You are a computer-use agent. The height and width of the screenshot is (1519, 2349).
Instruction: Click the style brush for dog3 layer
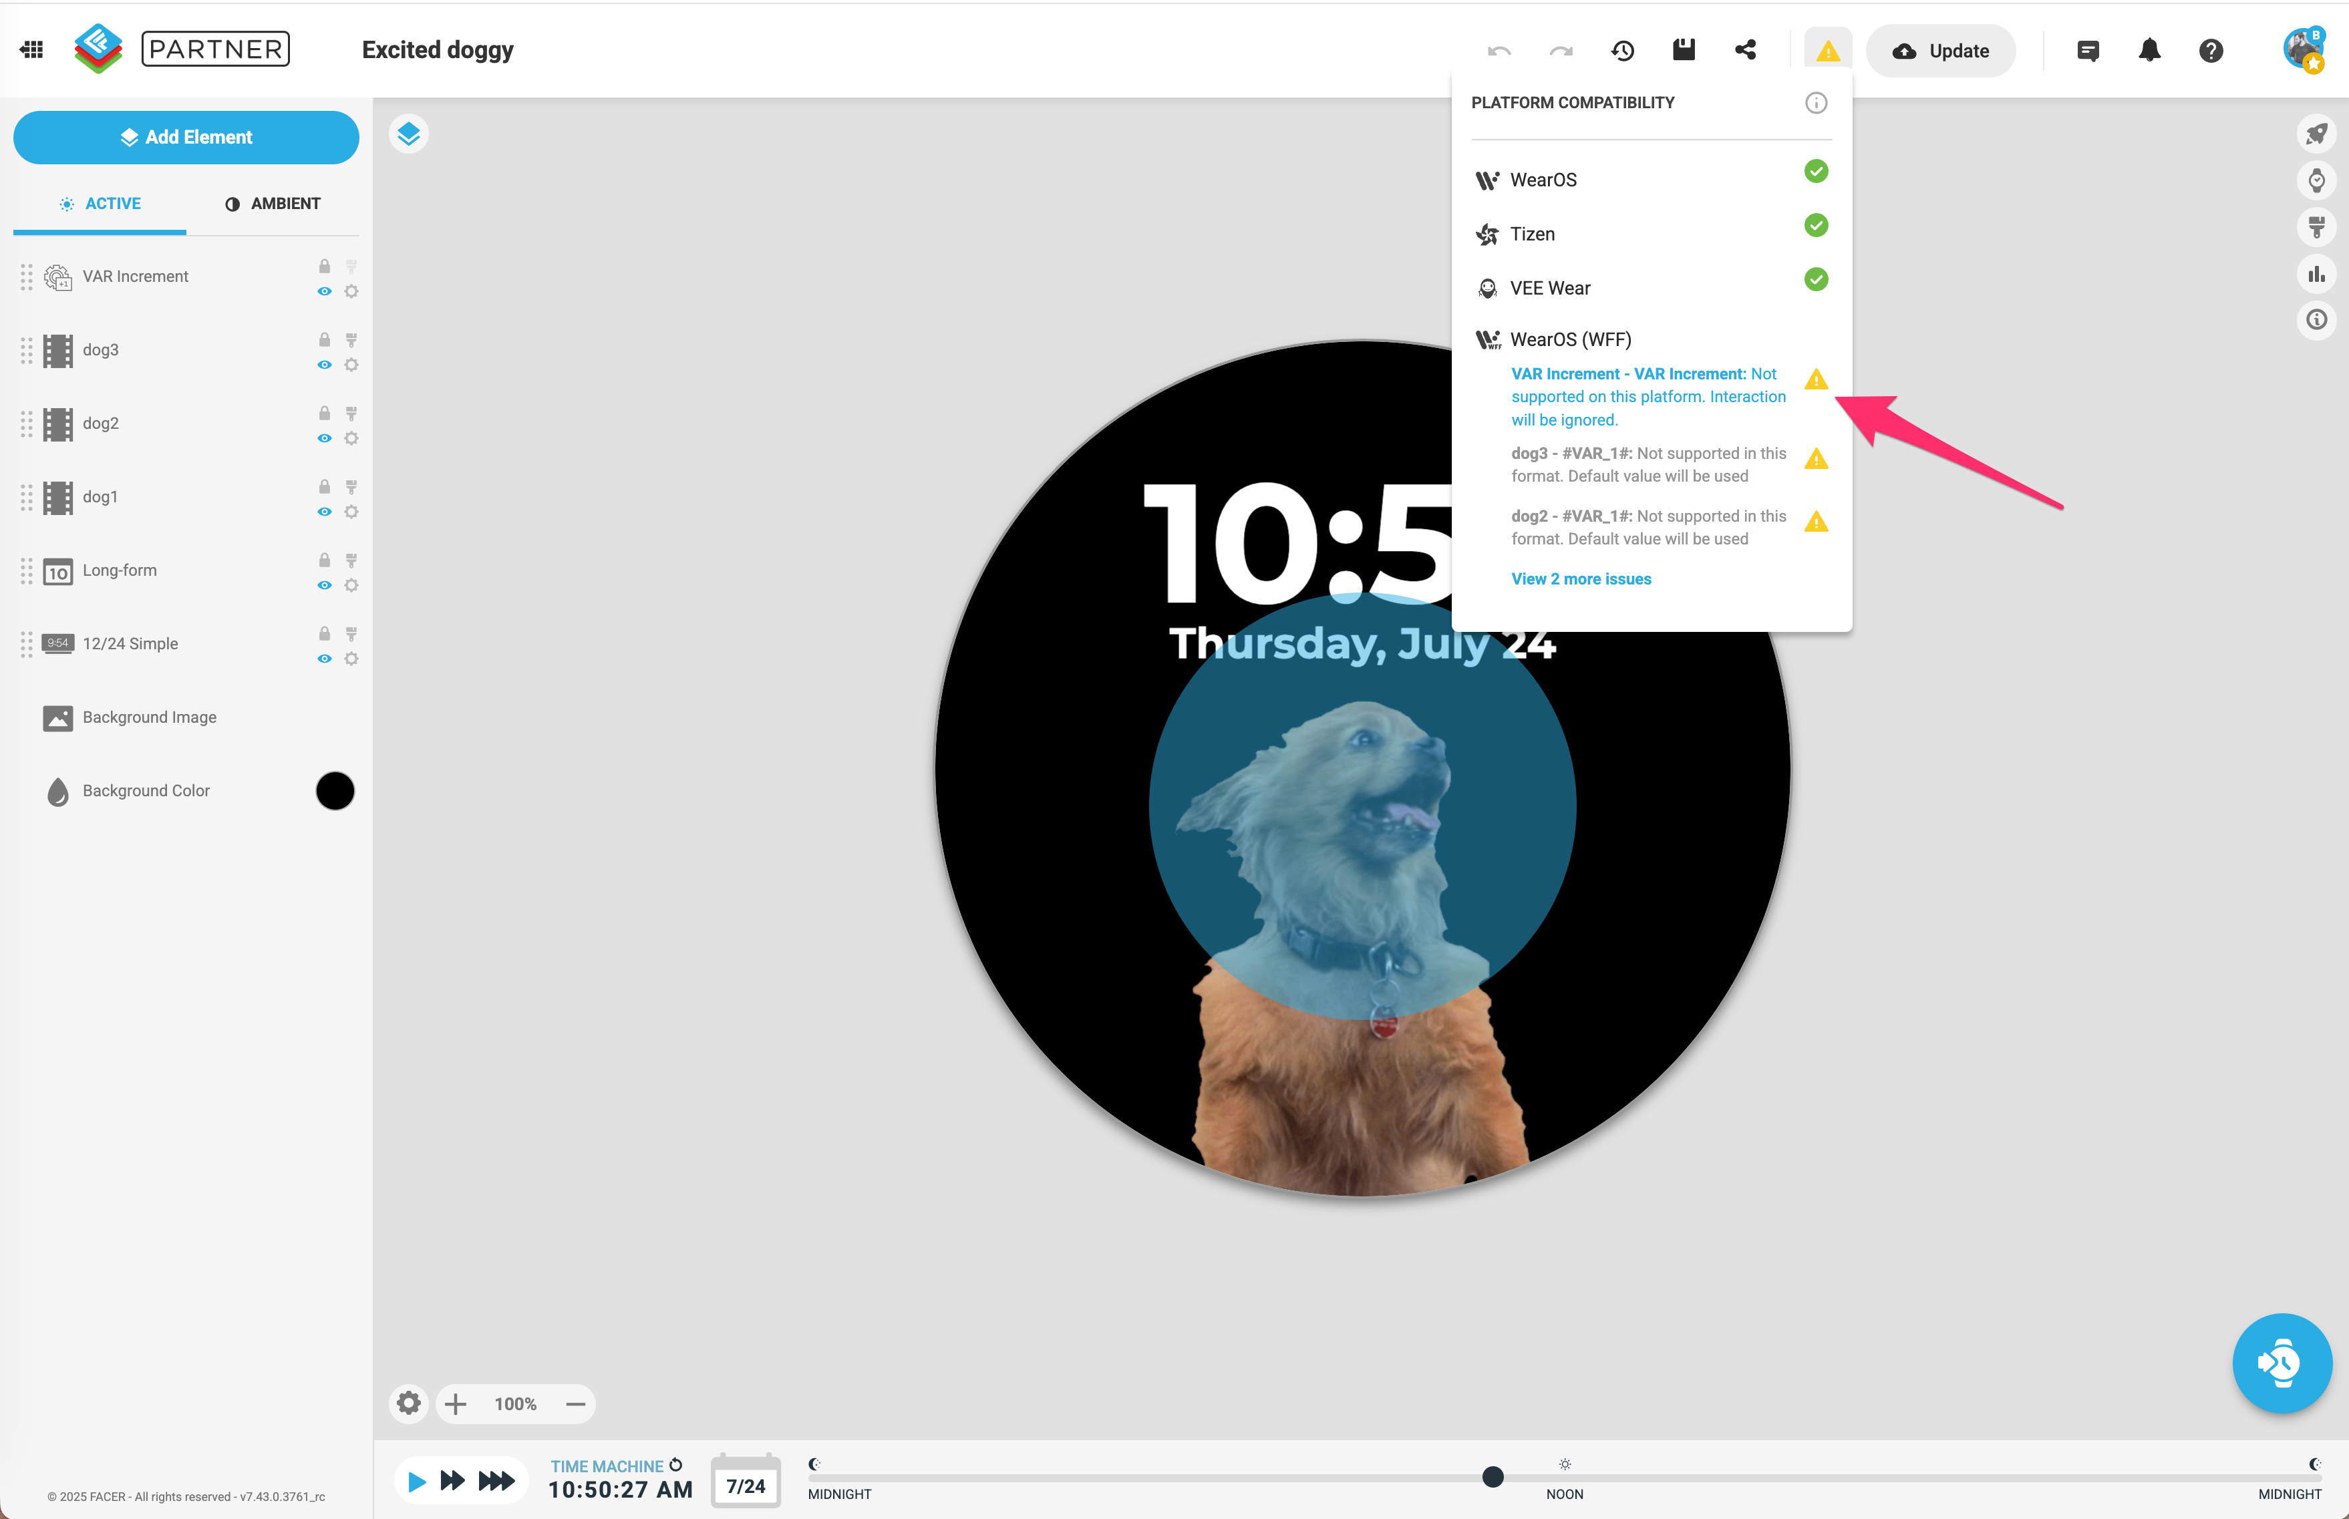(x=351, y=339)
